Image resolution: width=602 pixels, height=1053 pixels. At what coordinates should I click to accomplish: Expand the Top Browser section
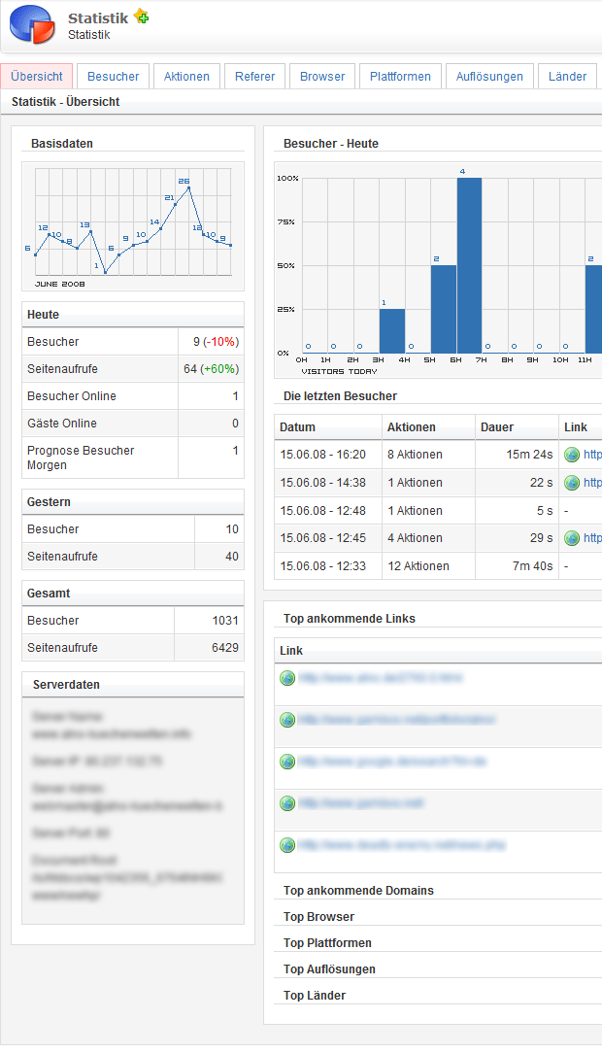pos(318,917)
